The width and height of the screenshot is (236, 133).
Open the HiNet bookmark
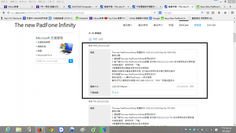tap(137, 18)
